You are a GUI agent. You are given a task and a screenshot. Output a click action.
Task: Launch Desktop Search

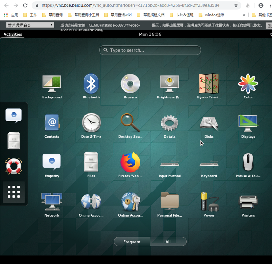tap(130, 126)
